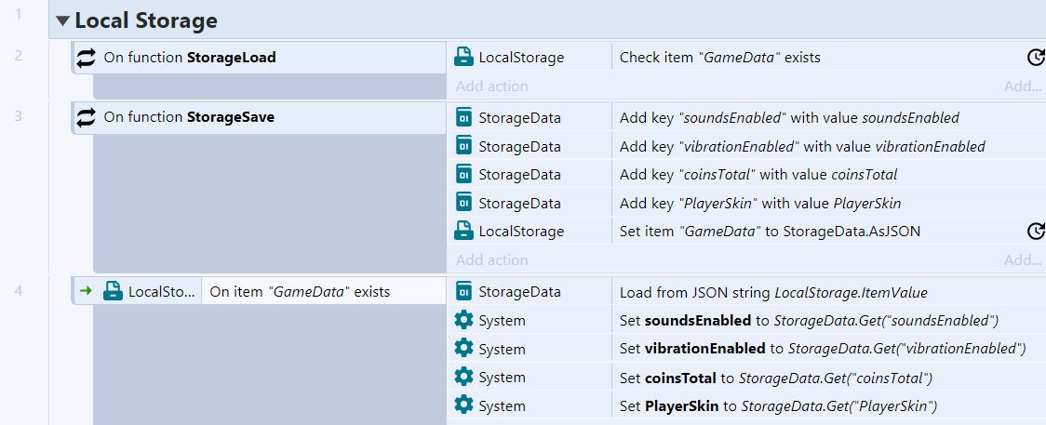Click event number 3 in margin
Image resolution: width=1046 pixels, height=425 pixels.
tap(18, 116)
